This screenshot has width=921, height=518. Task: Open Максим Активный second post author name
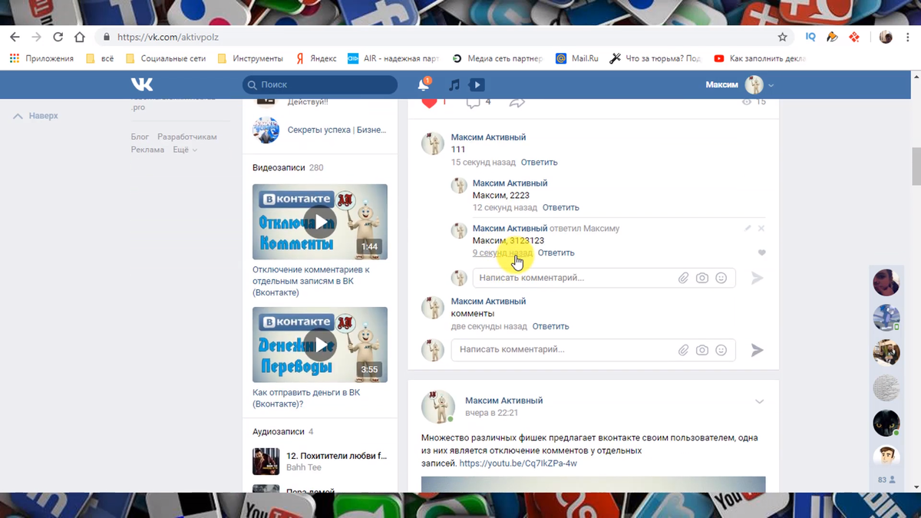[x=503, y=401]
